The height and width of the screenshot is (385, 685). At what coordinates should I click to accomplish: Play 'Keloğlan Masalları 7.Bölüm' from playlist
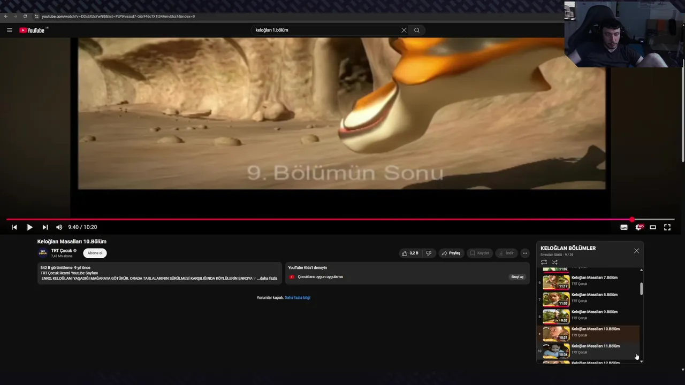click(x=595, y=278)
